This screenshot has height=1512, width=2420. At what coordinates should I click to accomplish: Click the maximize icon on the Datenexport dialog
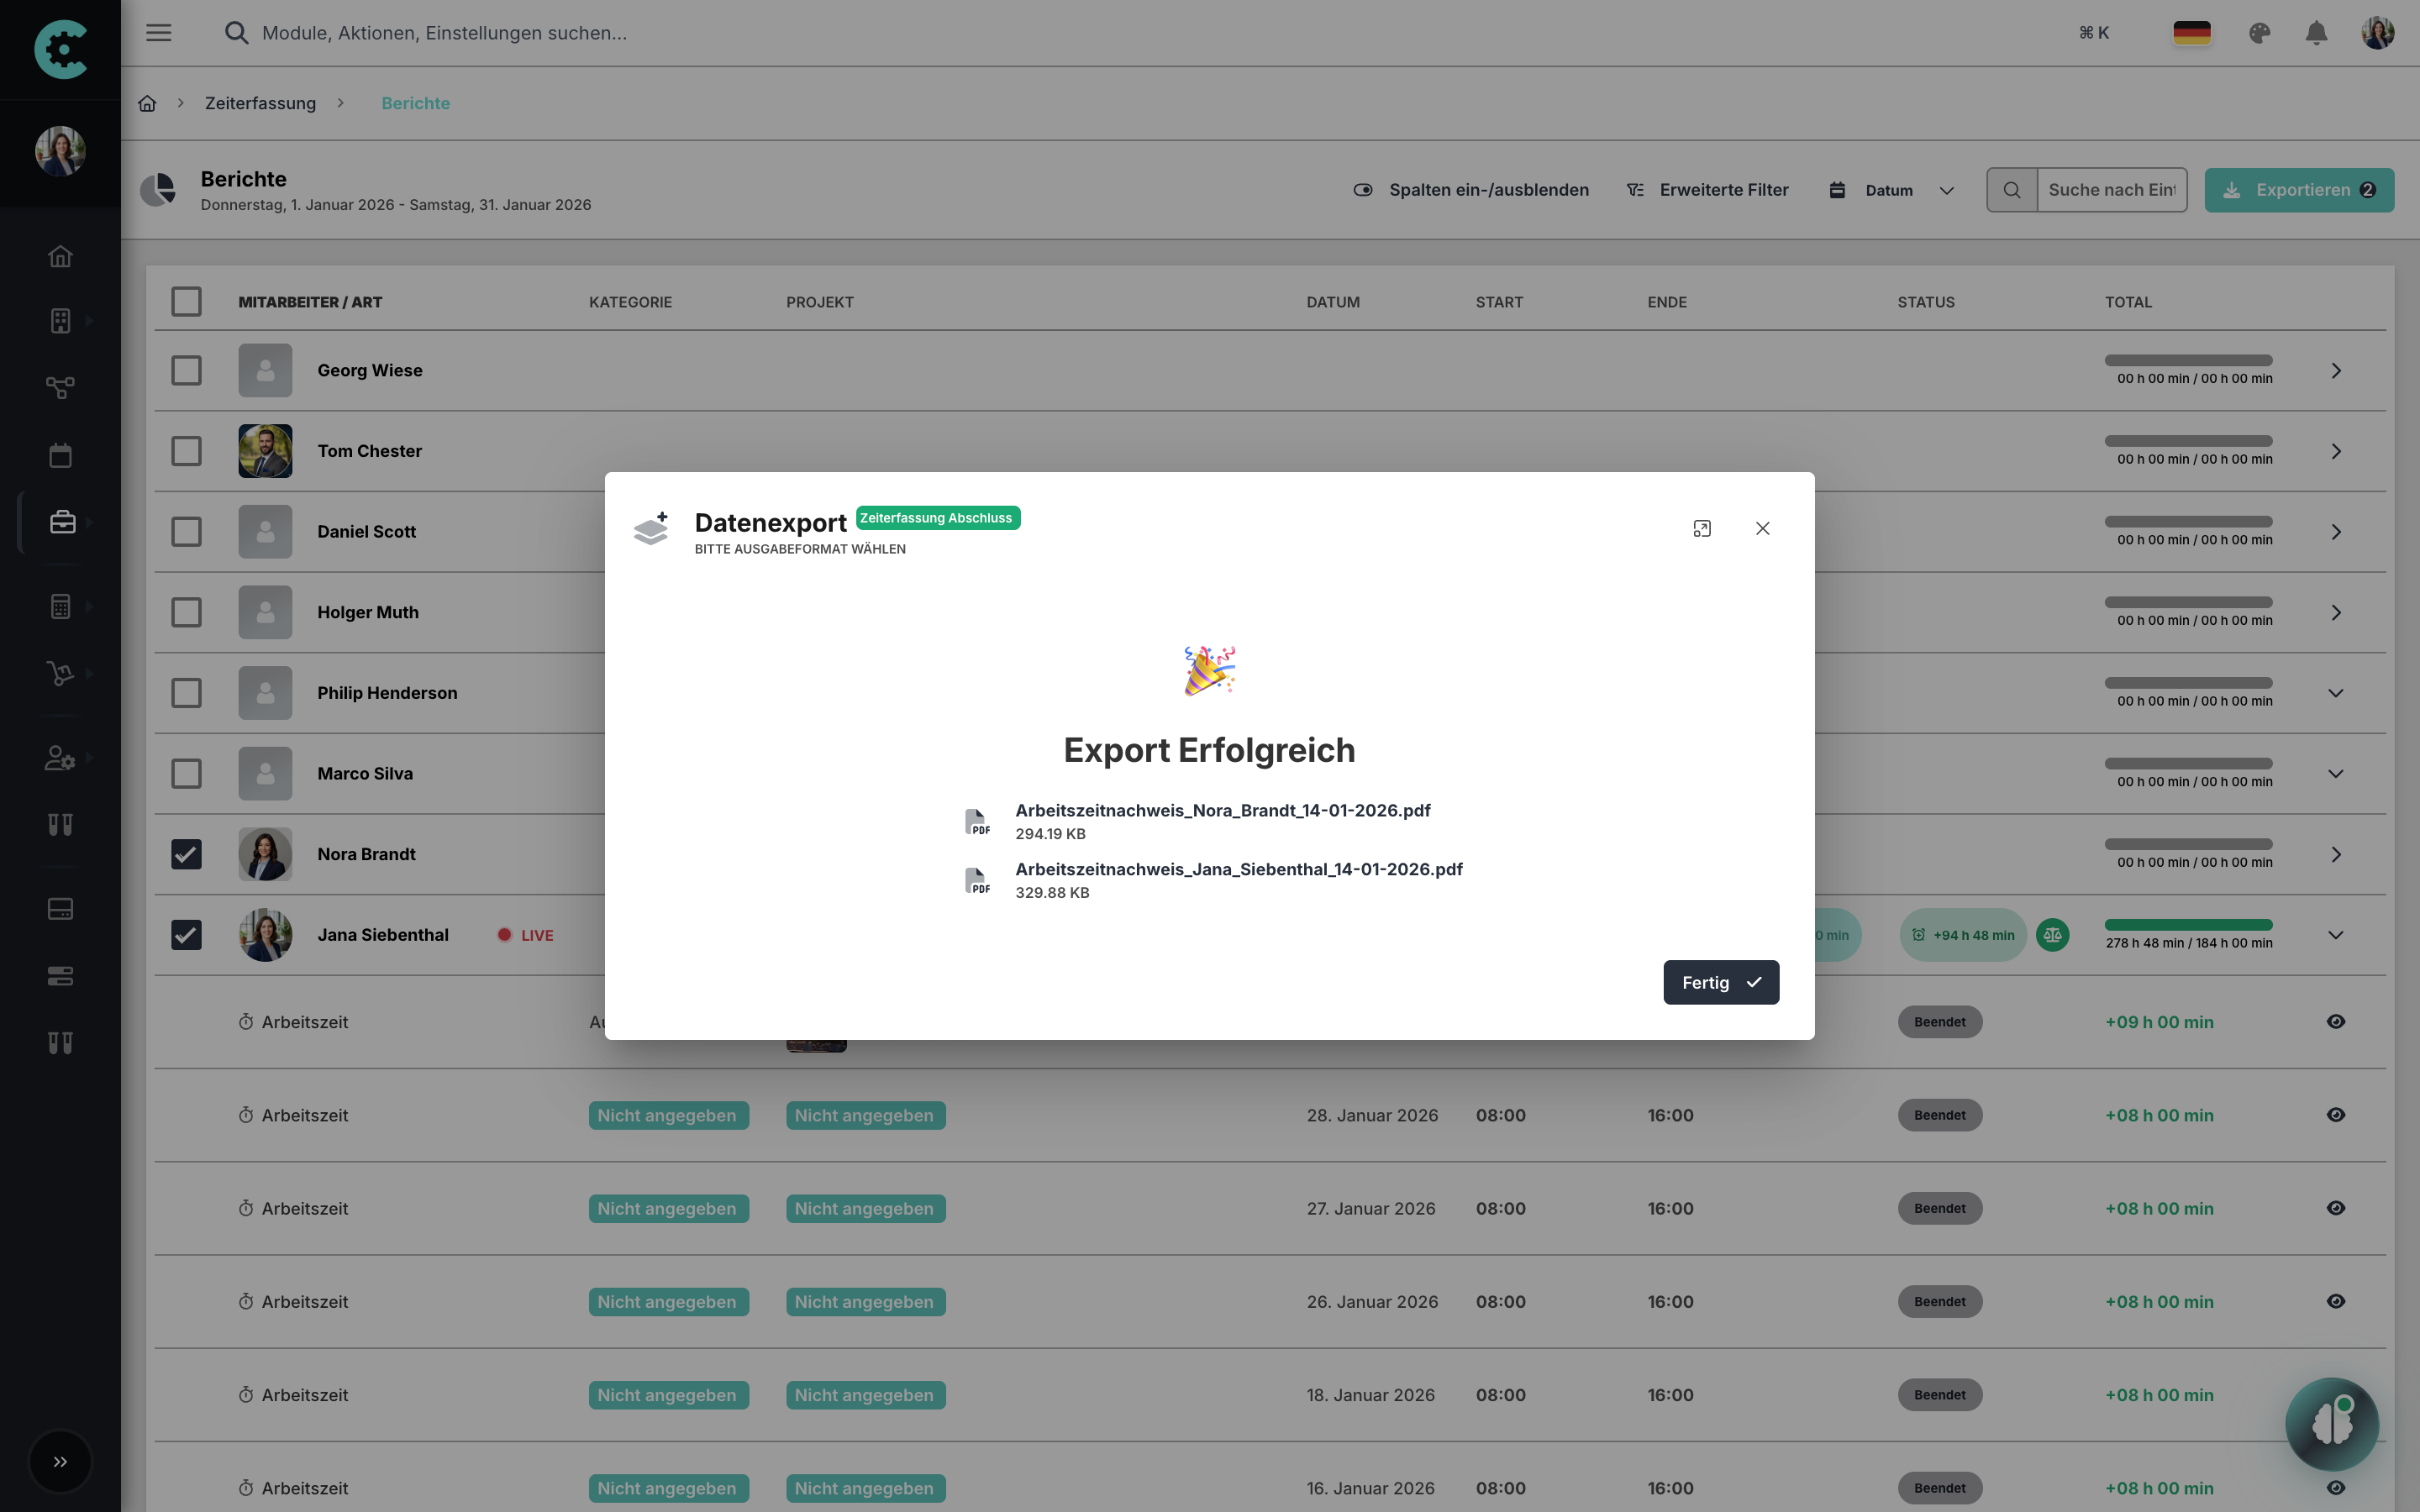(x=1702, y=528)
